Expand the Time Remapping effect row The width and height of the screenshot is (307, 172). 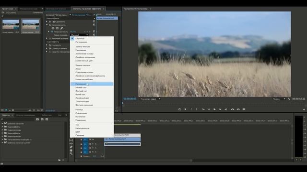47,38
